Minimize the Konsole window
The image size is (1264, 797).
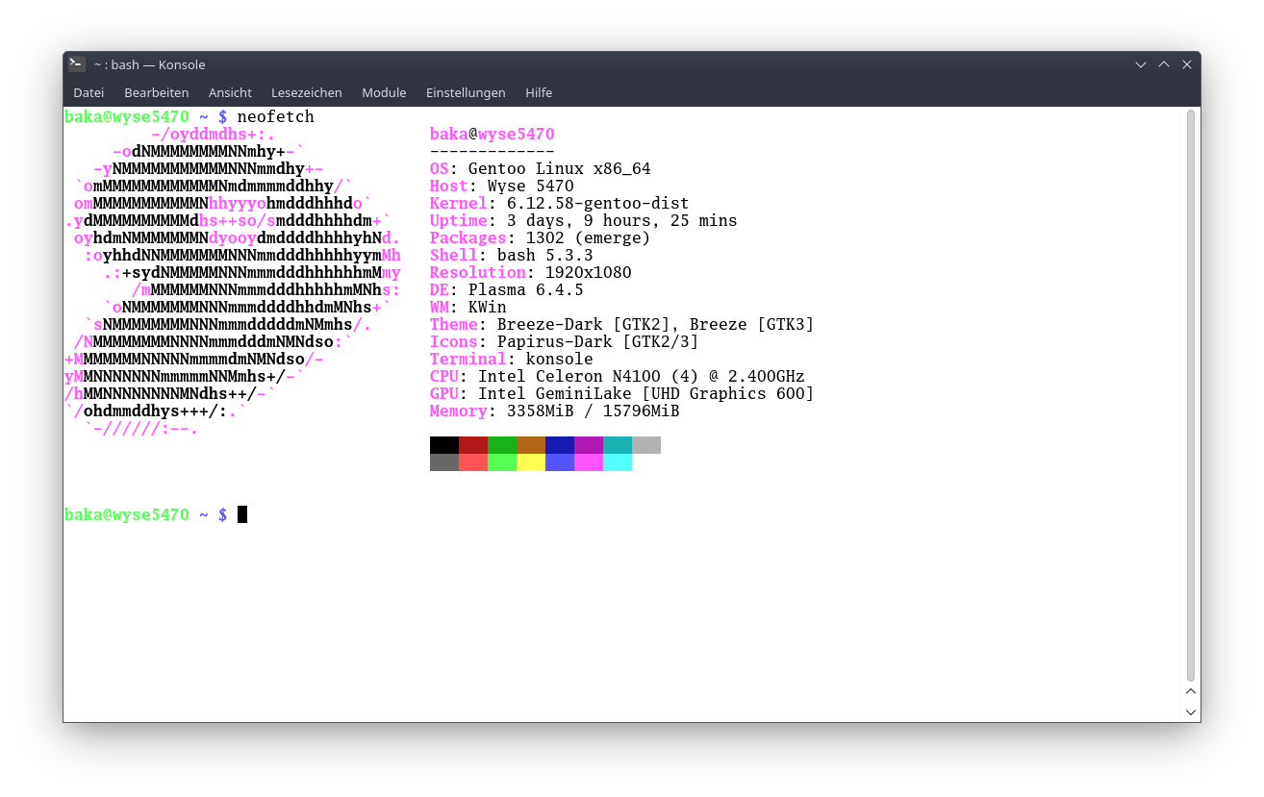(x=1141, y=64)
